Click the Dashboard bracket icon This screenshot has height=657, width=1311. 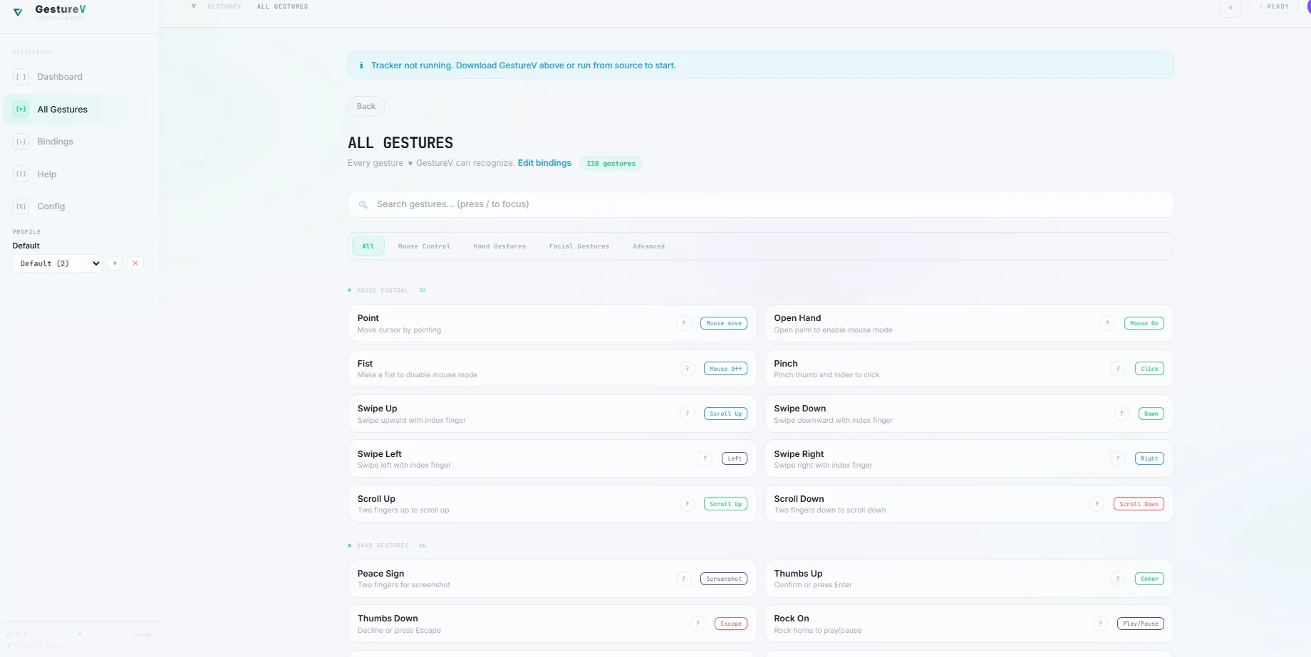[21, 77]
